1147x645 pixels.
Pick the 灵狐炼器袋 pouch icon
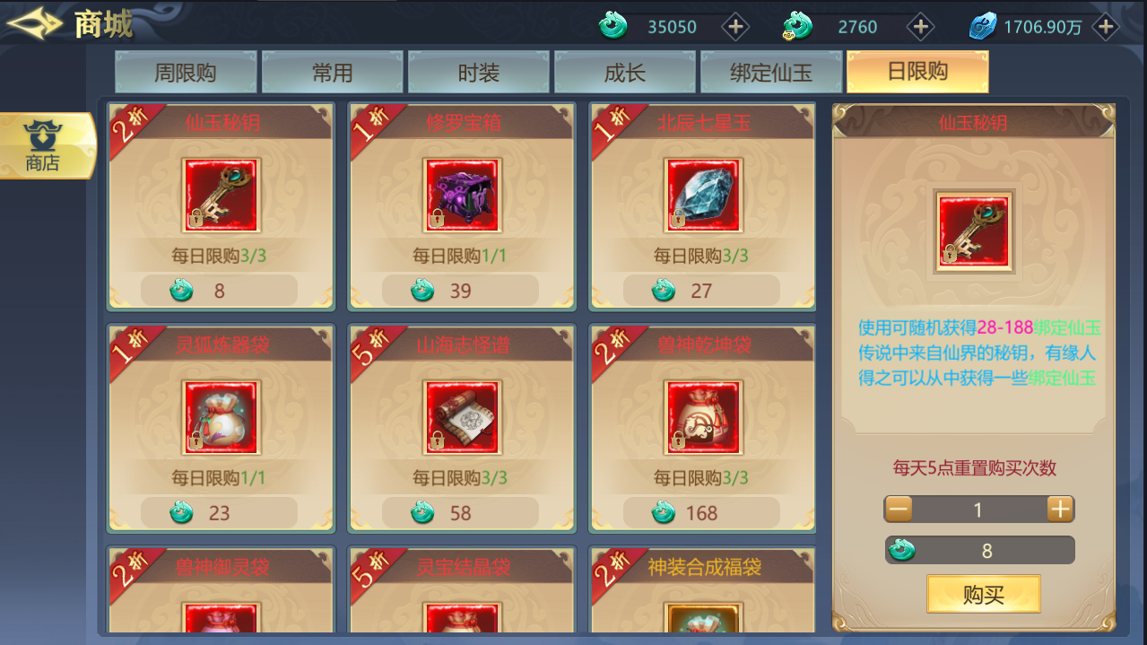click(x=222, y=418)
